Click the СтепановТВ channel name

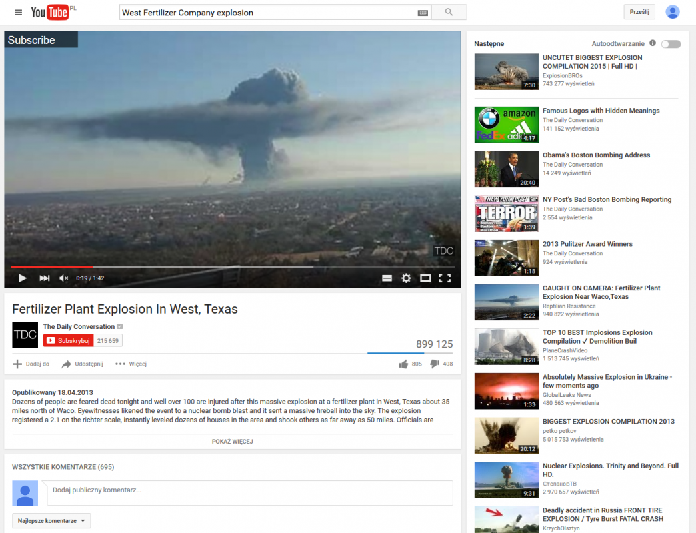559,484
